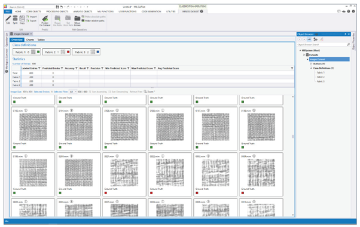Click the blue color swatch of Fabric 3
This screenshot has height=227, width=360.
click(x=98, y=52)
